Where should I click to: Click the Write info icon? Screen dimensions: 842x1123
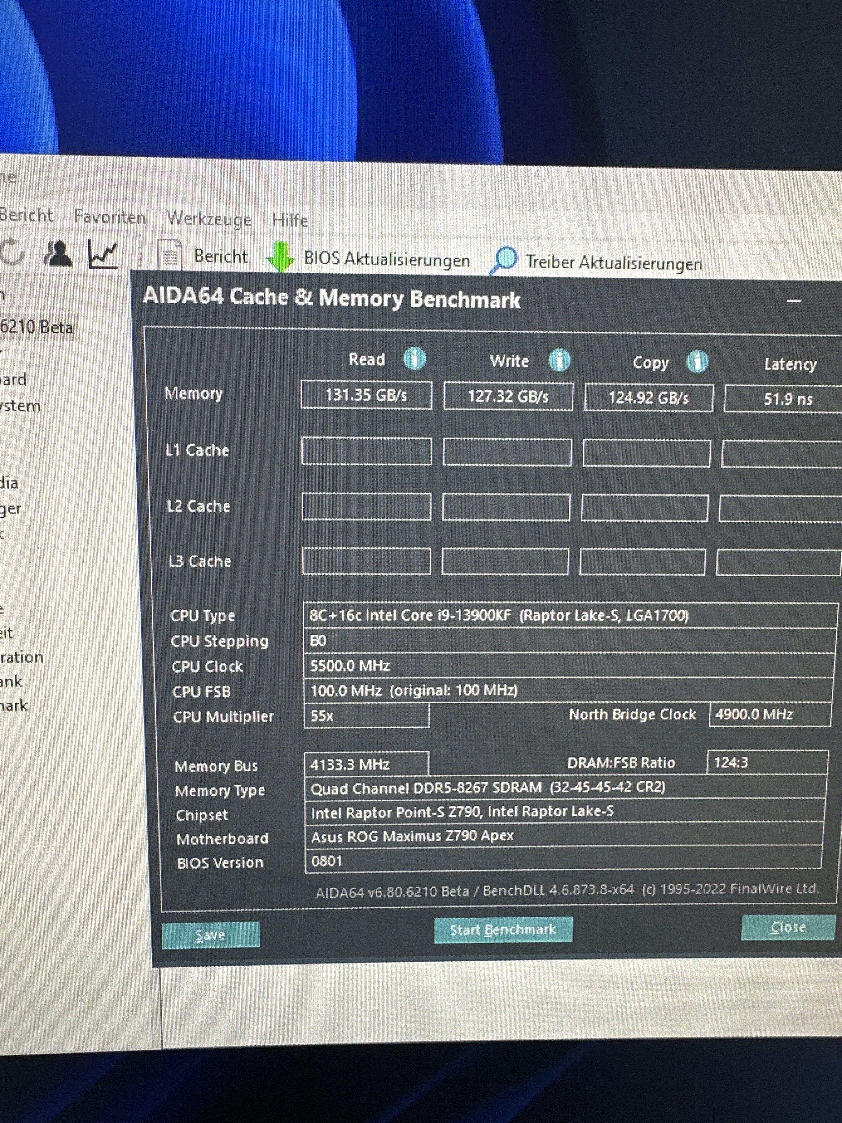tap(559, 360)
